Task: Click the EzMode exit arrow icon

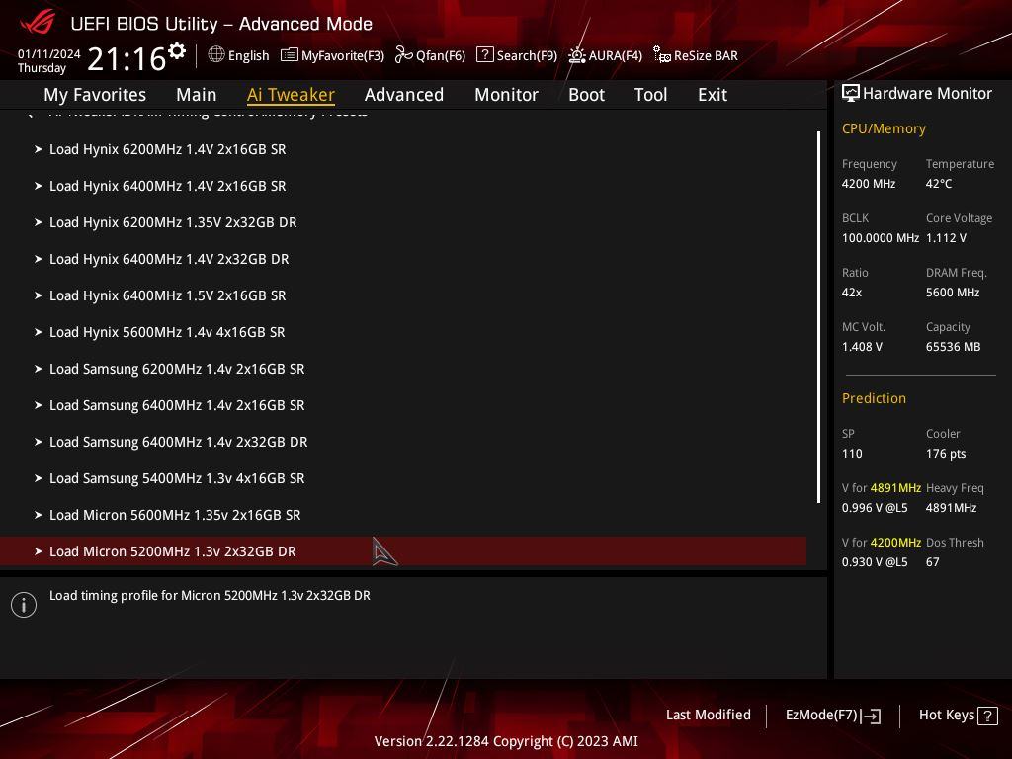Action: coord(872,716)
